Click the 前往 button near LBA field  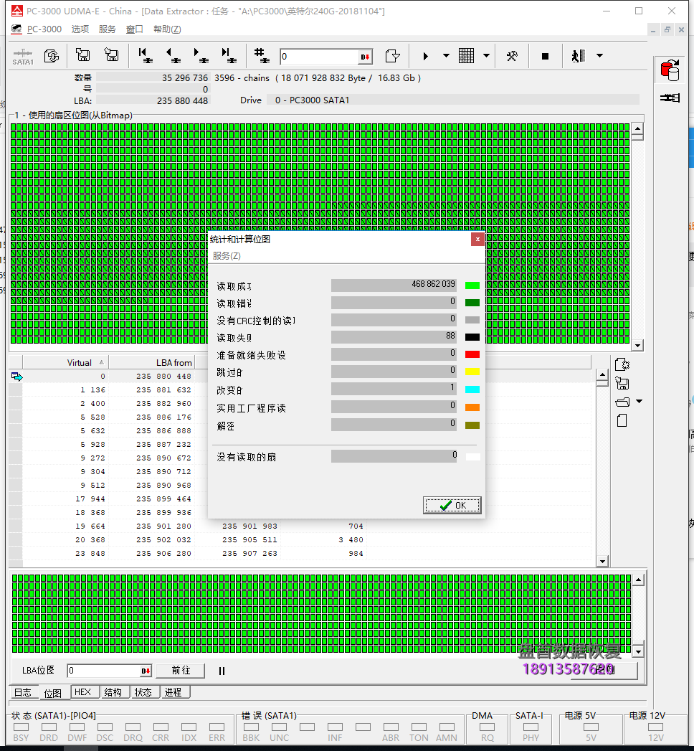180,671
